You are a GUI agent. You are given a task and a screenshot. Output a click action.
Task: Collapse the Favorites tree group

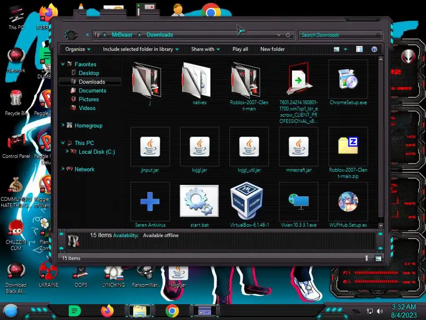(x=63, y=64)
